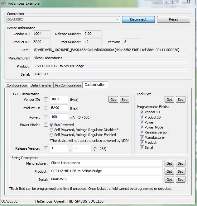Click Set button for Serial string
The width and height of the screenshot is (197, 206).
(x=180, y=180)
